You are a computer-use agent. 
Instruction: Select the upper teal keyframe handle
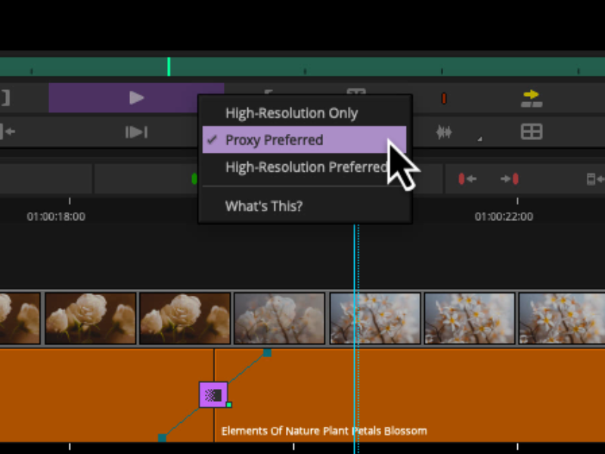point(267,352)
